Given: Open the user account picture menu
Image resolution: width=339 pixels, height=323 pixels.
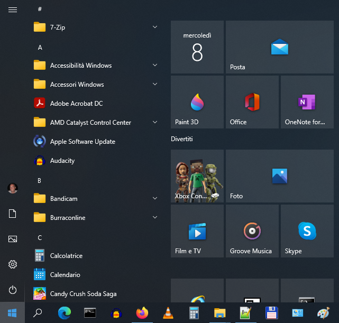Looking at the screenshot, I should click(13, 188).
